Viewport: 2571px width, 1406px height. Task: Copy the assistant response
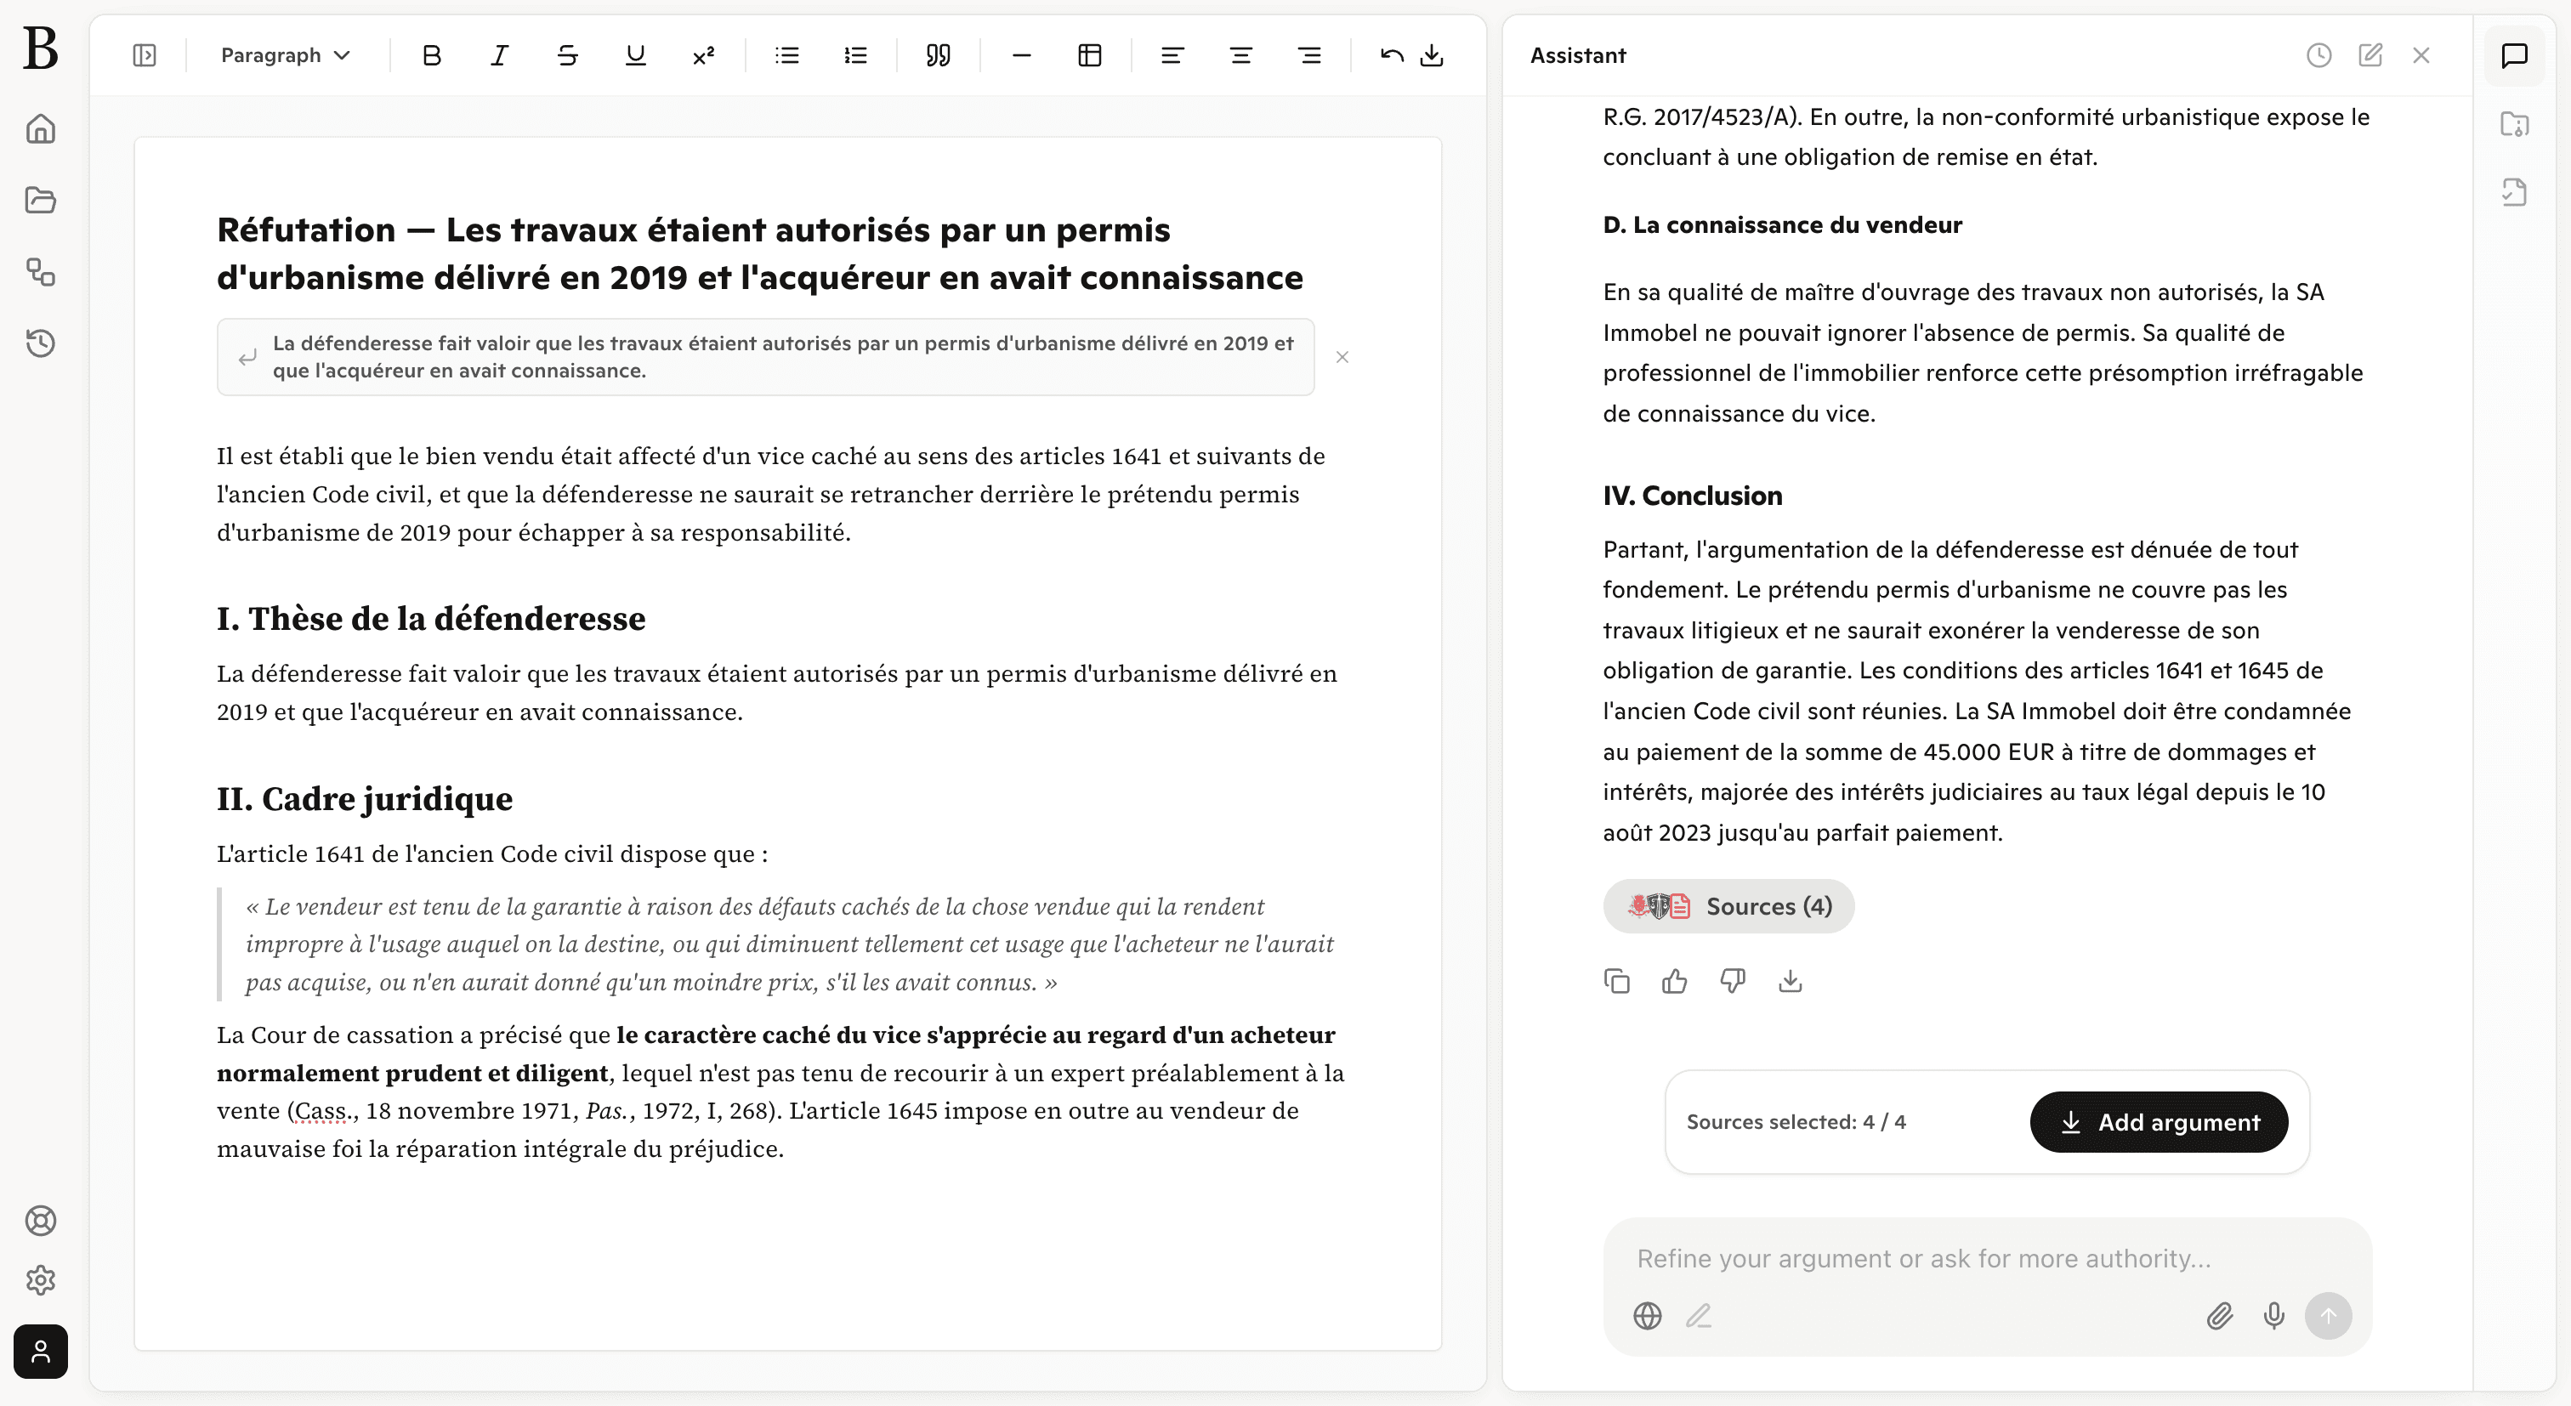click(1617, 982)
